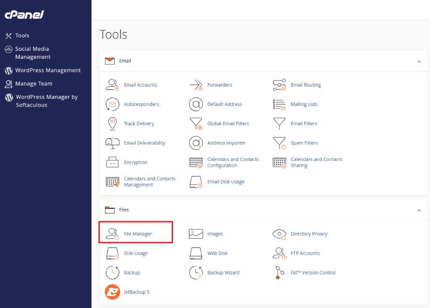Screen dimensions: 430x308
Task: Open the Mailing Lists link
Action: click(304, 104)
